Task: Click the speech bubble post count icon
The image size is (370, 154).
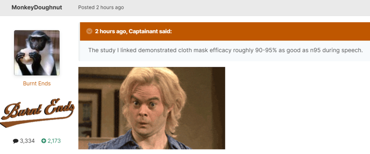Action: pyautogui.click(x=16, y=141)
